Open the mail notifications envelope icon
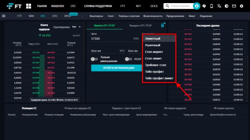The width and height of the screenshot is (250, 140). (234, 6)
